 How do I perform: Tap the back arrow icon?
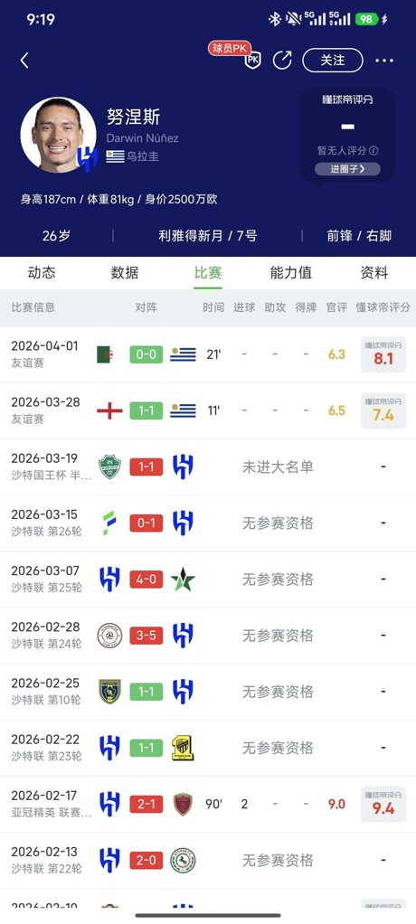[24, 60]
